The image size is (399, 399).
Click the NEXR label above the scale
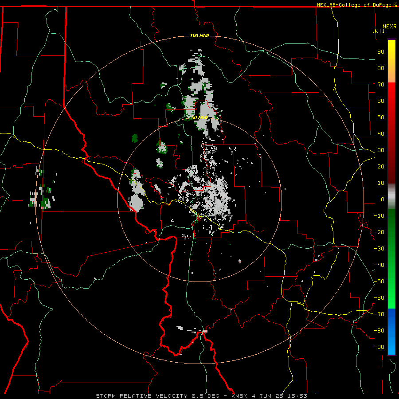389,27
